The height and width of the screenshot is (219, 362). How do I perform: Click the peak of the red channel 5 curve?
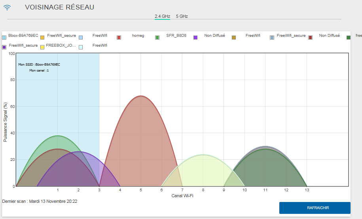click(140, 96)
